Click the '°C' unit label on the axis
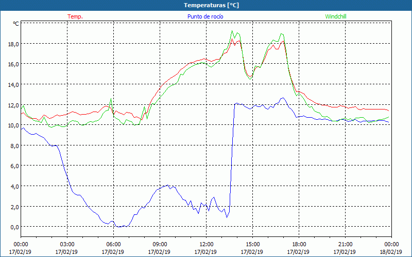 click(x=16, y=24)
